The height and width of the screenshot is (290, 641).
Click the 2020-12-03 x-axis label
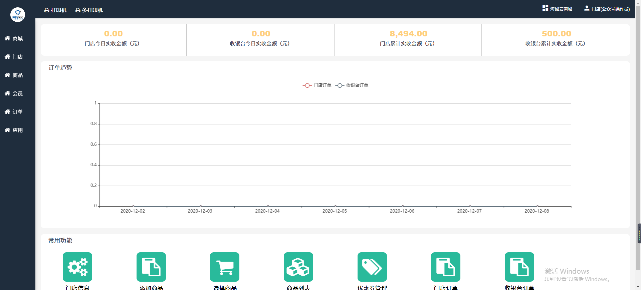(200, 211)
